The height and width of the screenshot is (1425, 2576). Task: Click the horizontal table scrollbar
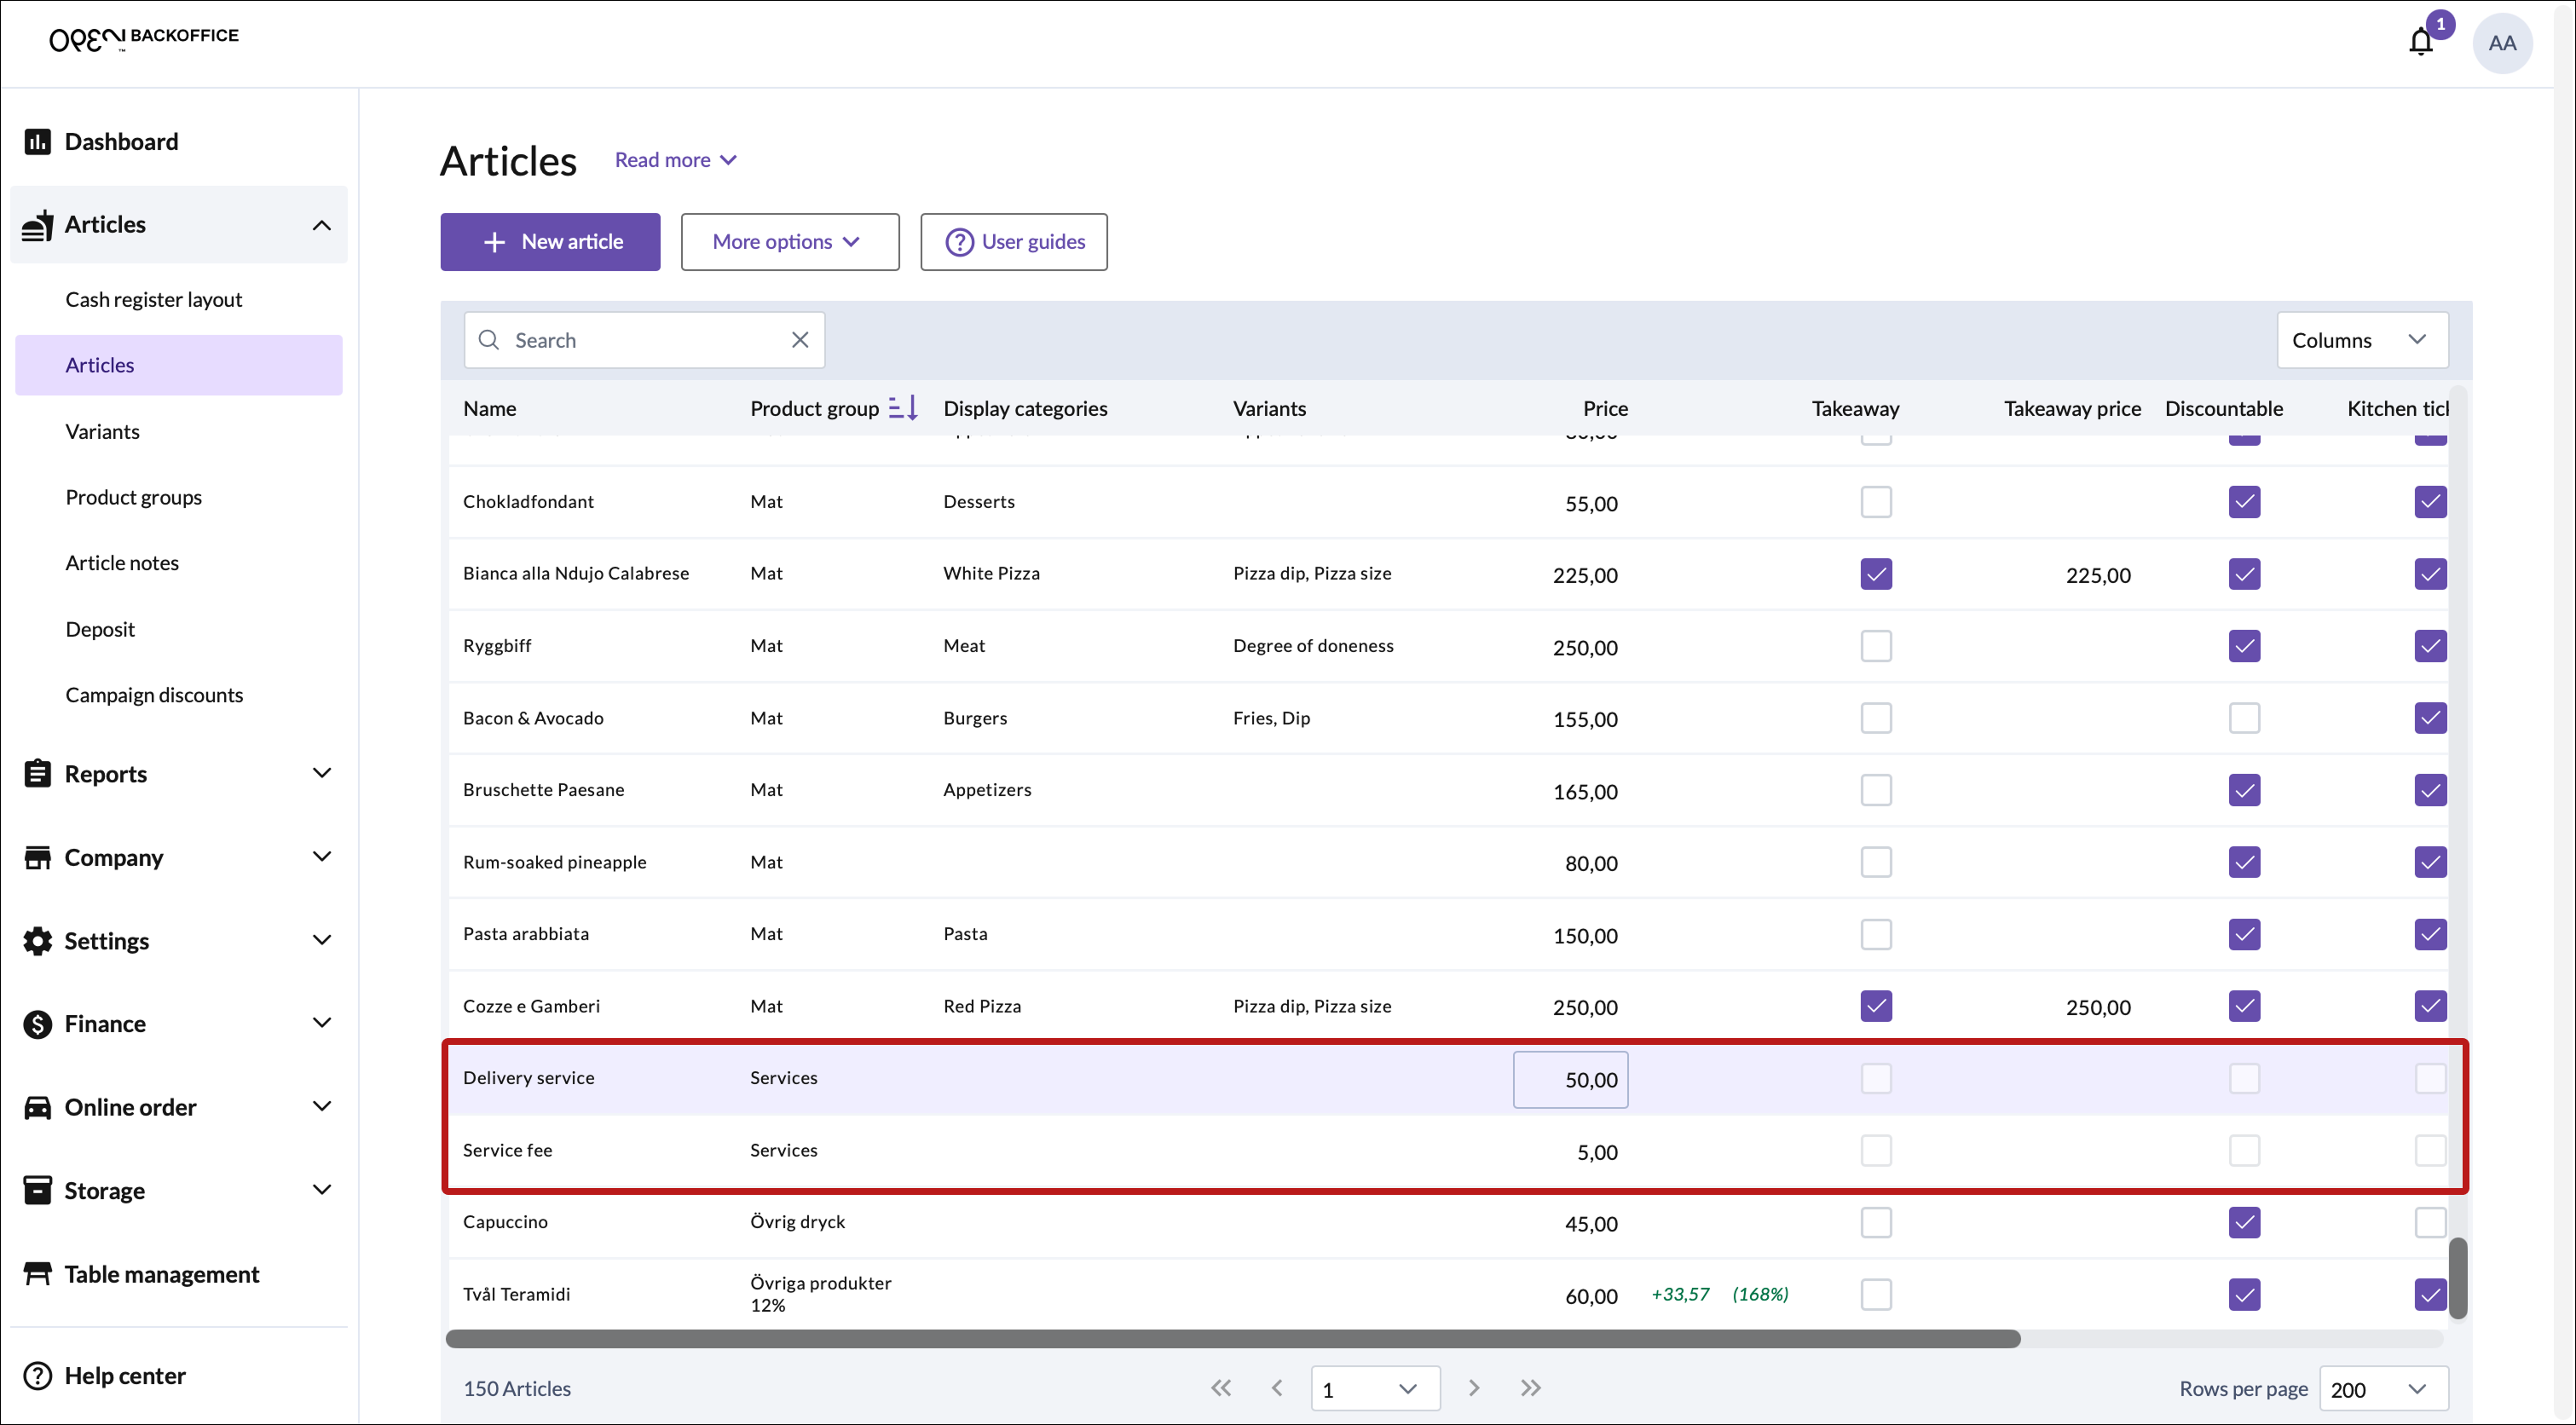(1232, 1339)
